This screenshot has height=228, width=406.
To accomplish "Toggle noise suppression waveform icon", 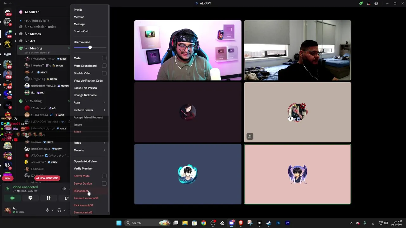I will pos(64,189).
